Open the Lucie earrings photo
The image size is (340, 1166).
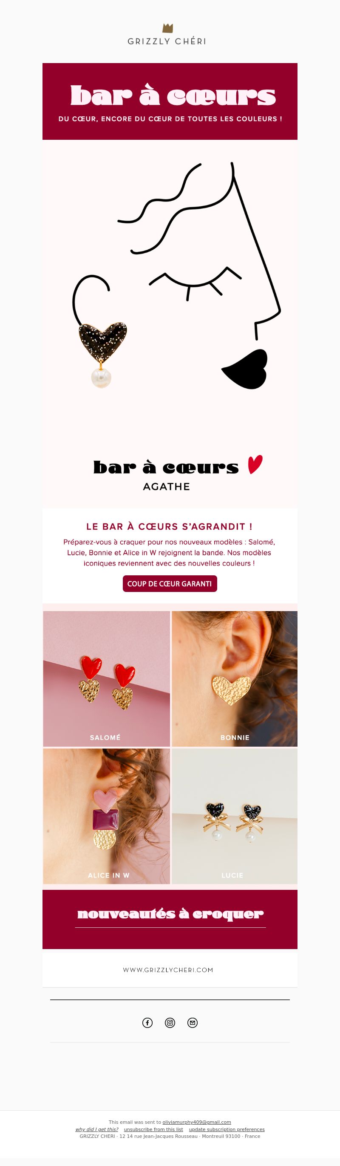pyautogui.click(x=234, y=816)
